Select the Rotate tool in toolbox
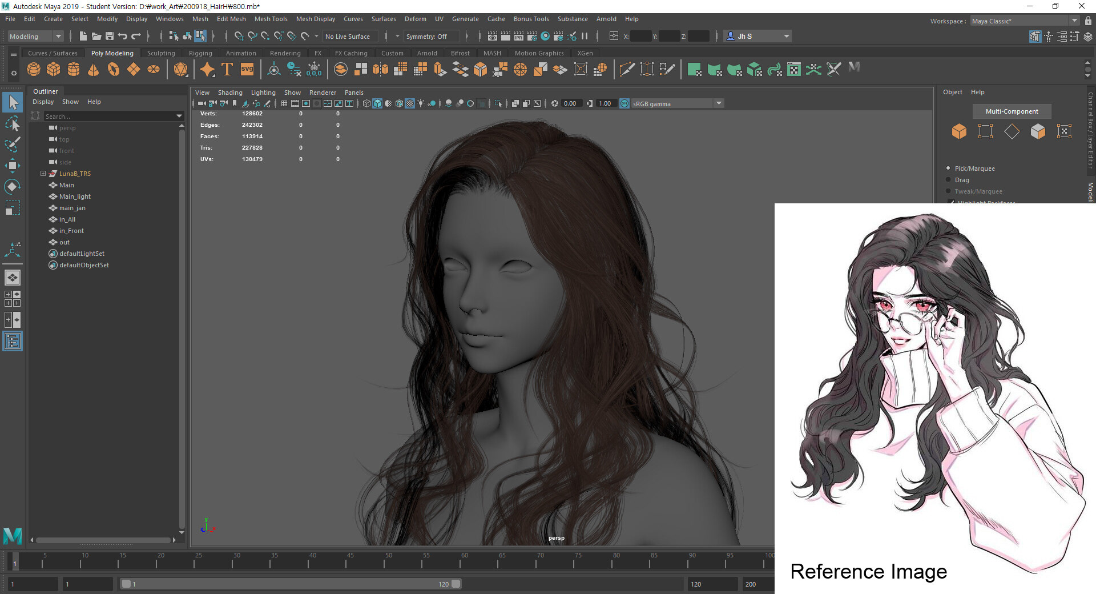The height and width of the screenshot is (594, 1096). (12, 187)
